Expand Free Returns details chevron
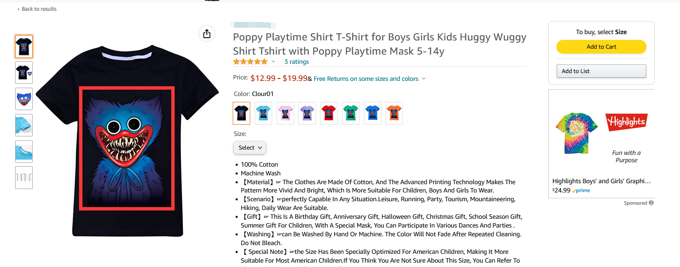680x267 pixels. 423,78
